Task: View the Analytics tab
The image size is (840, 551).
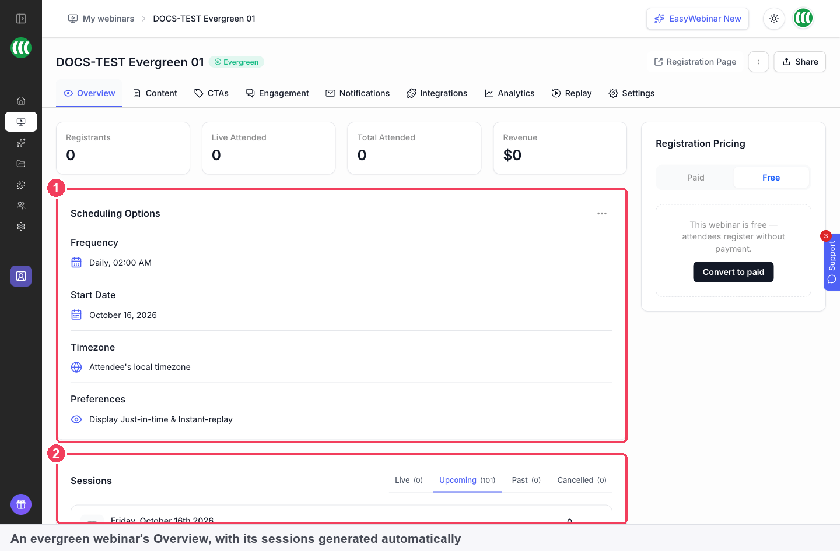Action: pyautogui.click(x=509, y=93)
